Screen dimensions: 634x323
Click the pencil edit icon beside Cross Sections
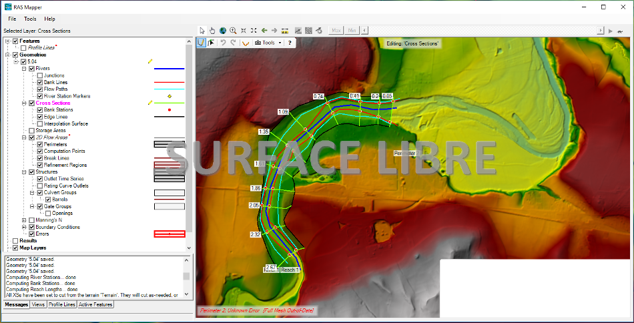pos(150,103)
